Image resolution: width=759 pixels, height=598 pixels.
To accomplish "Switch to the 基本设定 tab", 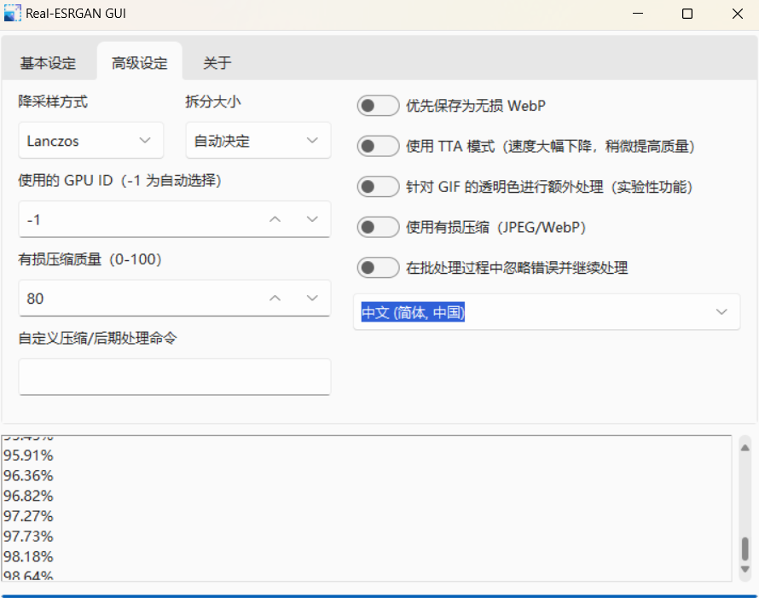I will click(48, 63).
